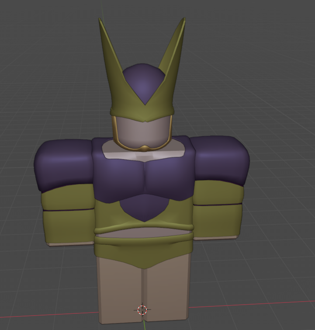Select the purple dome on top of the helmet

coord(143,83)
